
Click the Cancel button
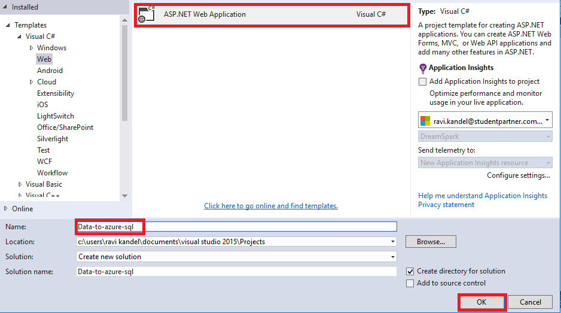(x=530, y=302)
